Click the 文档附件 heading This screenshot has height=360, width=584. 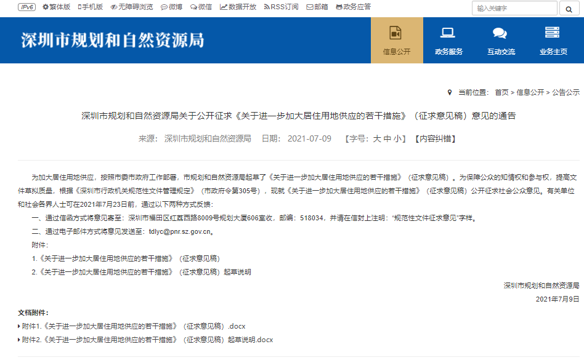pos(33,313)
